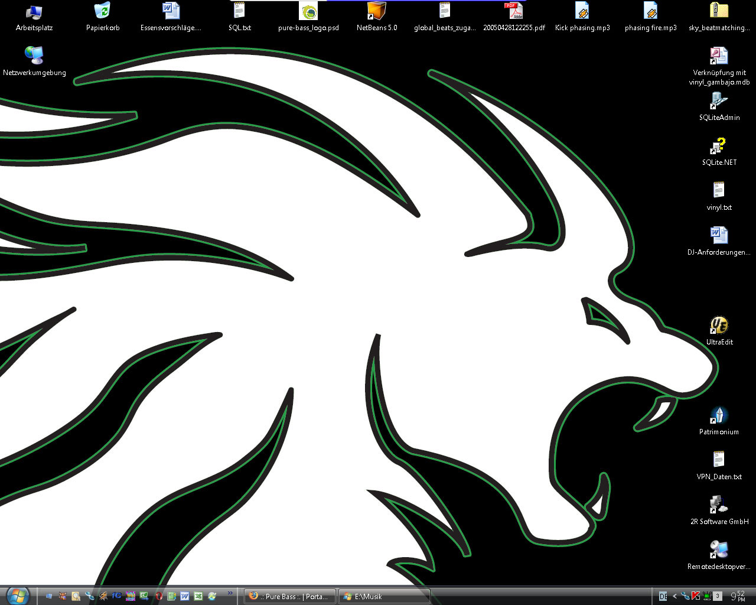Click the 20050428122255.pdf file icon
Image resolution: width=756 pixels, height=605 pixels.
tap(513, 11)
